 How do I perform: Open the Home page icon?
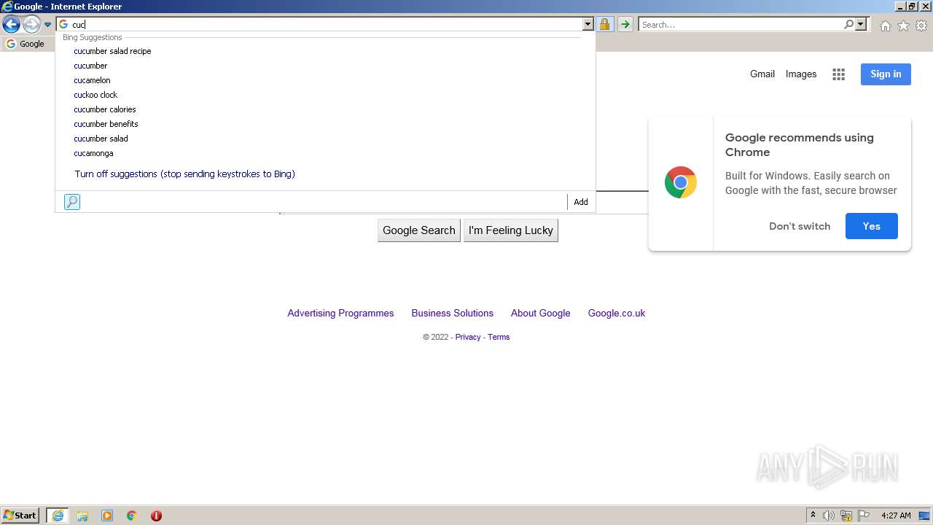point(885,26)
